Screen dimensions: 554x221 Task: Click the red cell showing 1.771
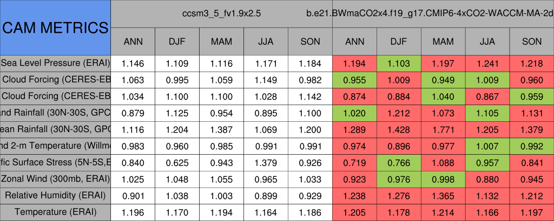click(443, 129)
